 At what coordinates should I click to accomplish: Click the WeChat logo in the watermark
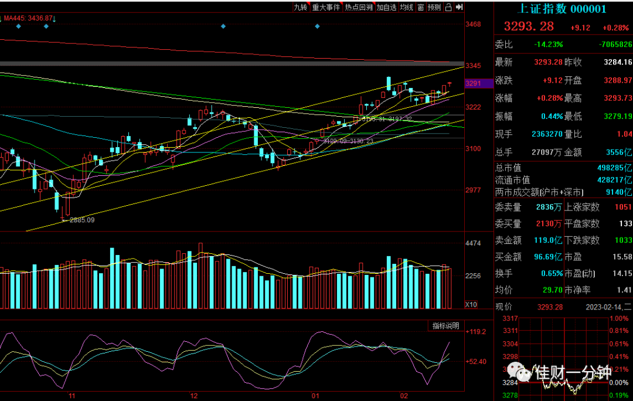point(519,372)
